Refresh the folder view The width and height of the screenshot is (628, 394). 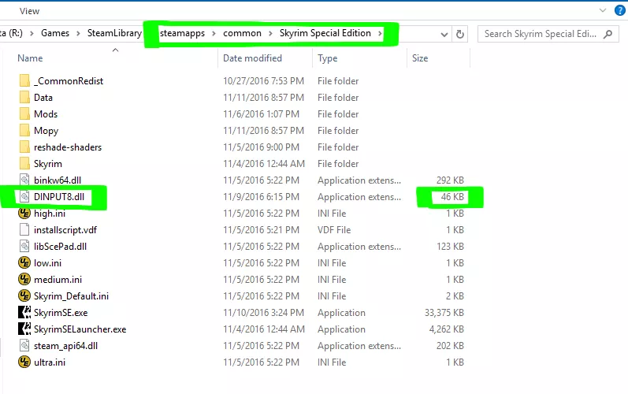pos(460,35)
